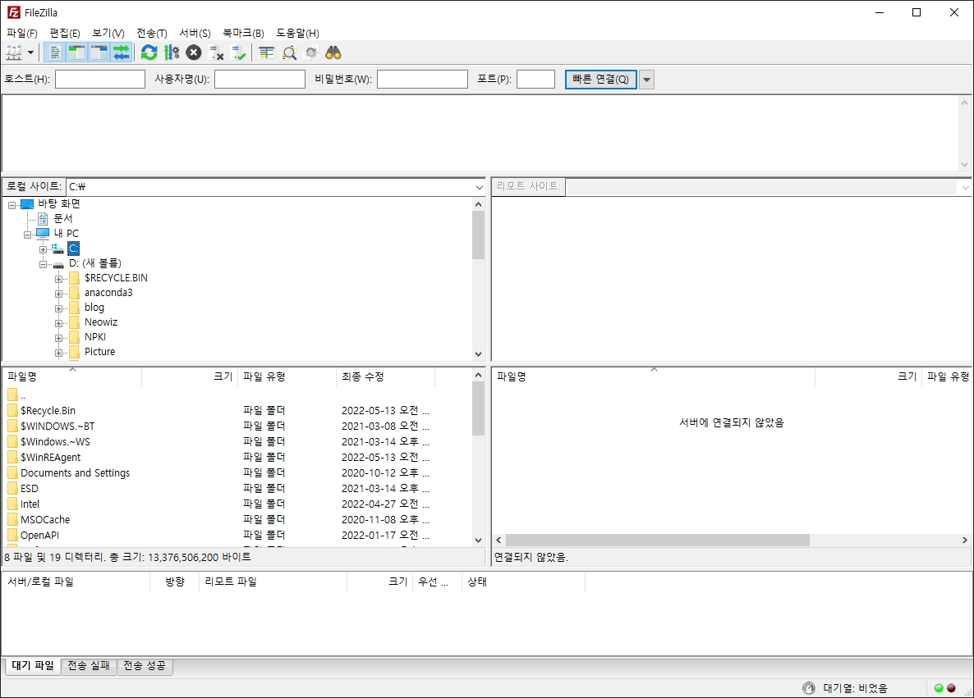974x698 pixels.
Task: Click the 내 PC computer icon in tree
Action: coord(42,233)
